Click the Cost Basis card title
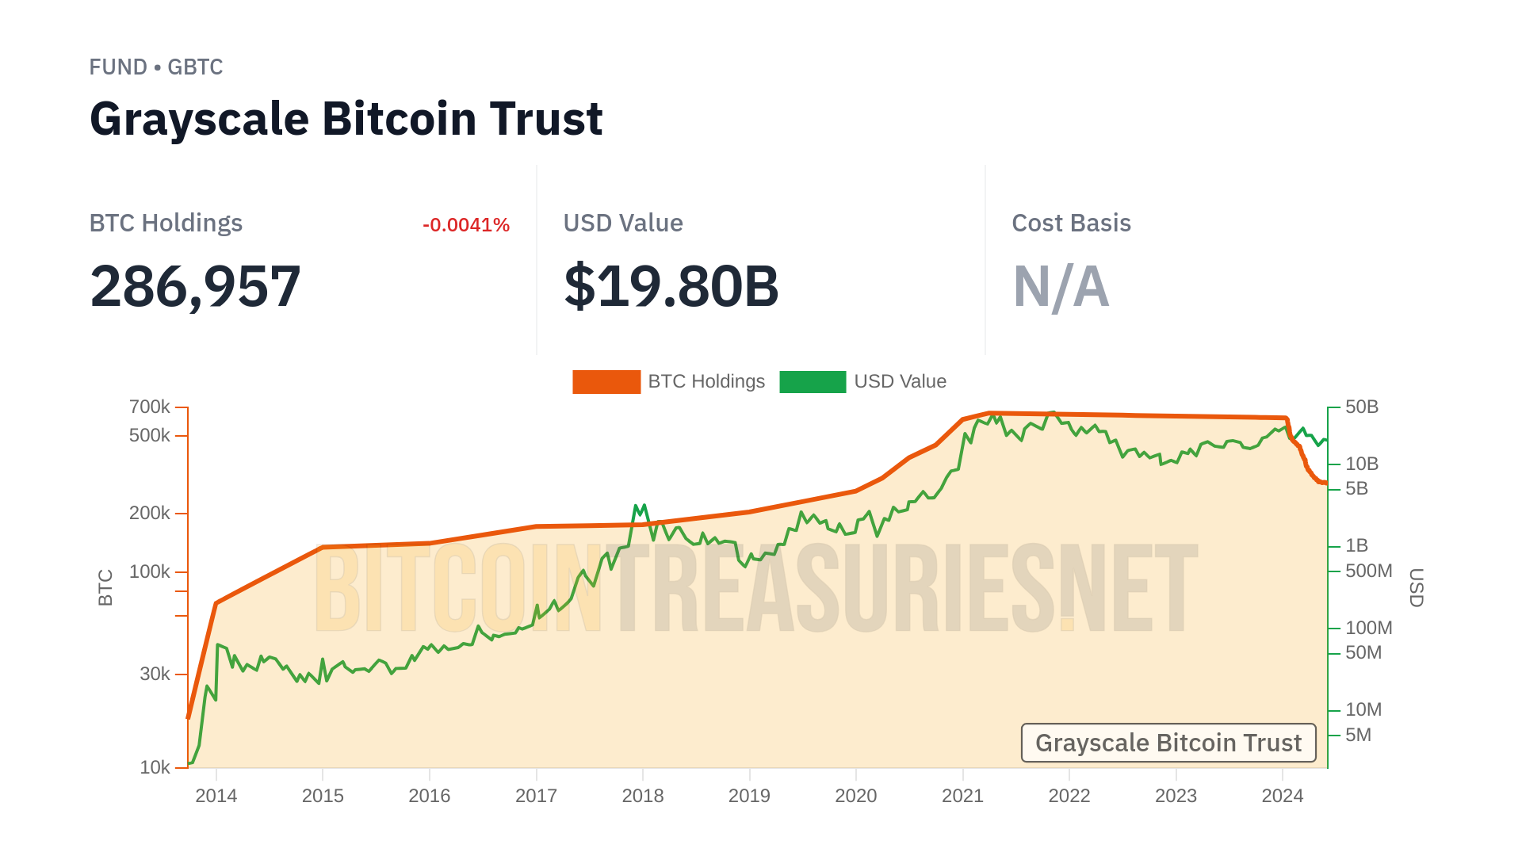This screenshot has width=1522, height=856. coord(1071,224)
